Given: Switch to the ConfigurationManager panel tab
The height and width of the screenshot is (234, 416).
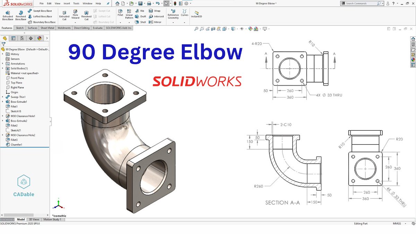Looking at the screenshot, I should pos(22,38).
